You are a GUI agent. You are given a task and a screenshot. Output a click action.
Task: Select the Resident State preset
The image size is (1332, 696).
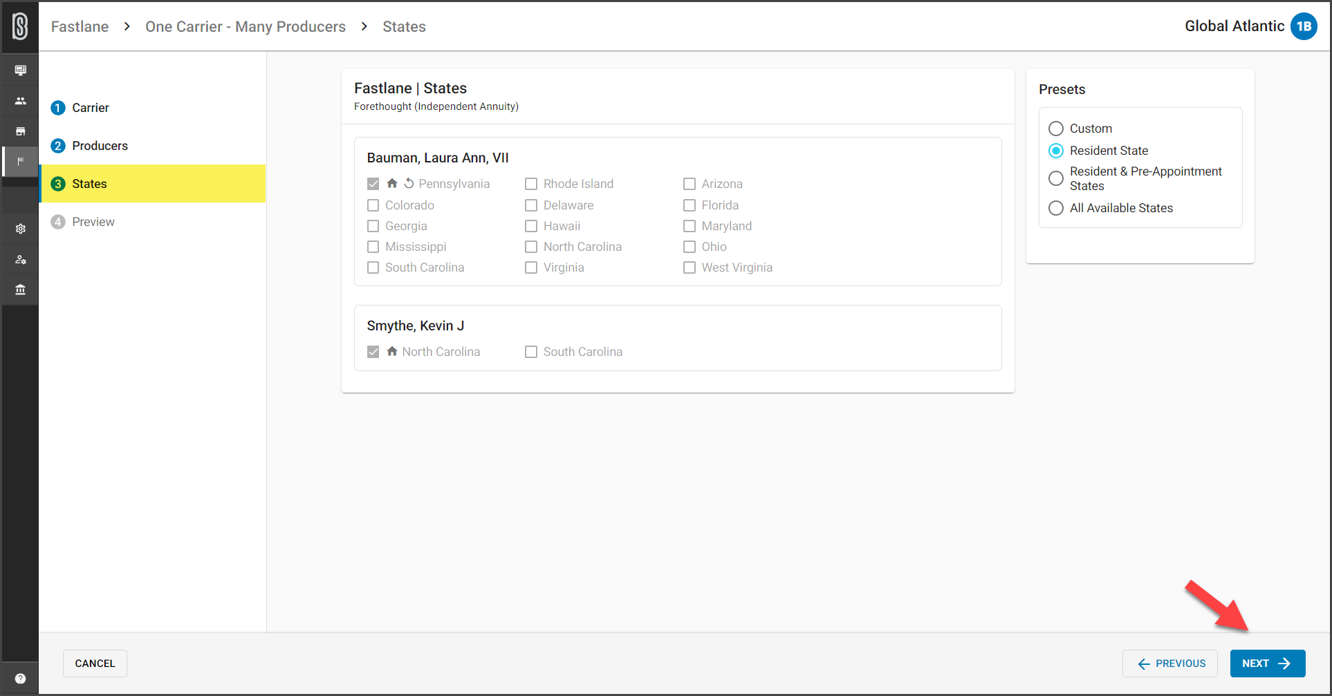click(1056, 151)
